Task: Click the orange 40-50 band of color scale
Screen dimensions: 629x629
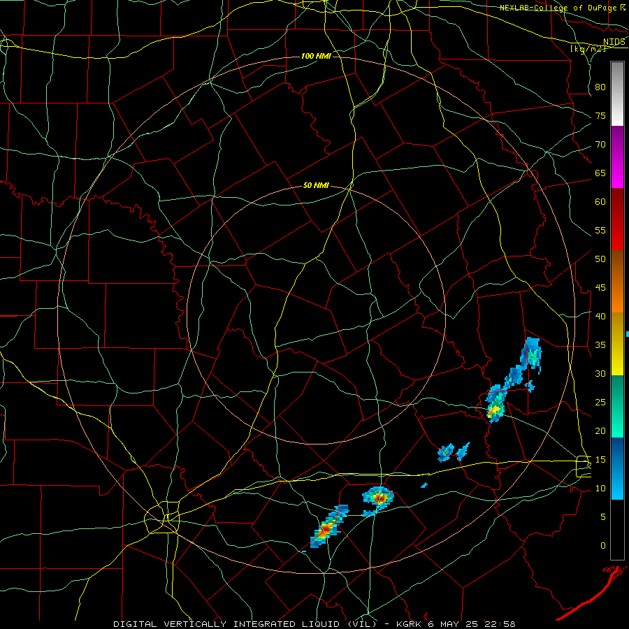Action: click(617, 282)
